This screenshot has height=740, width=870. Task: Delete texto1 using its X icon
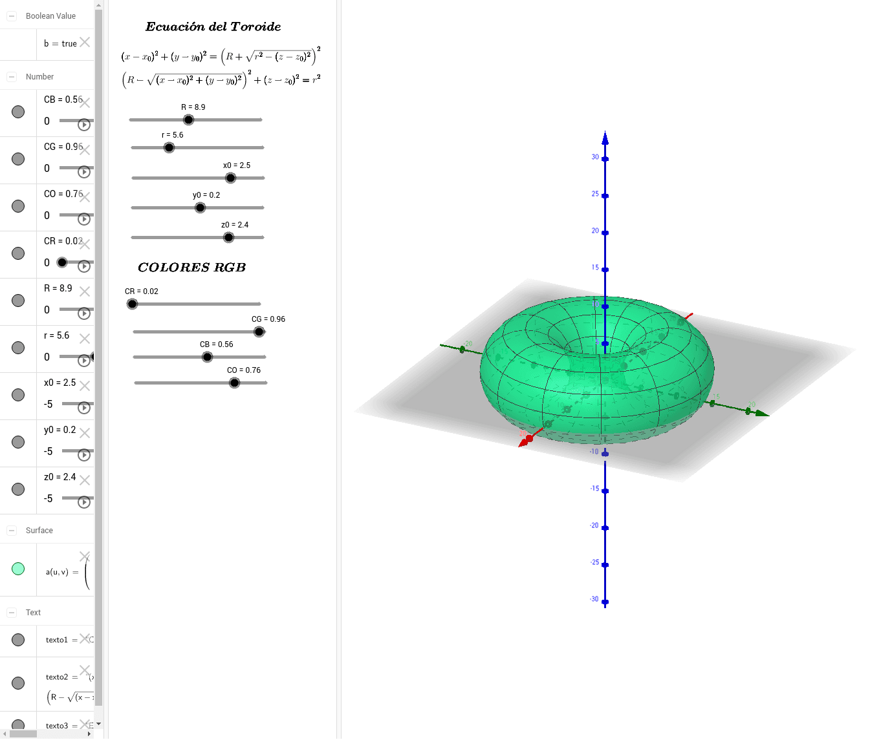(85, 639)
